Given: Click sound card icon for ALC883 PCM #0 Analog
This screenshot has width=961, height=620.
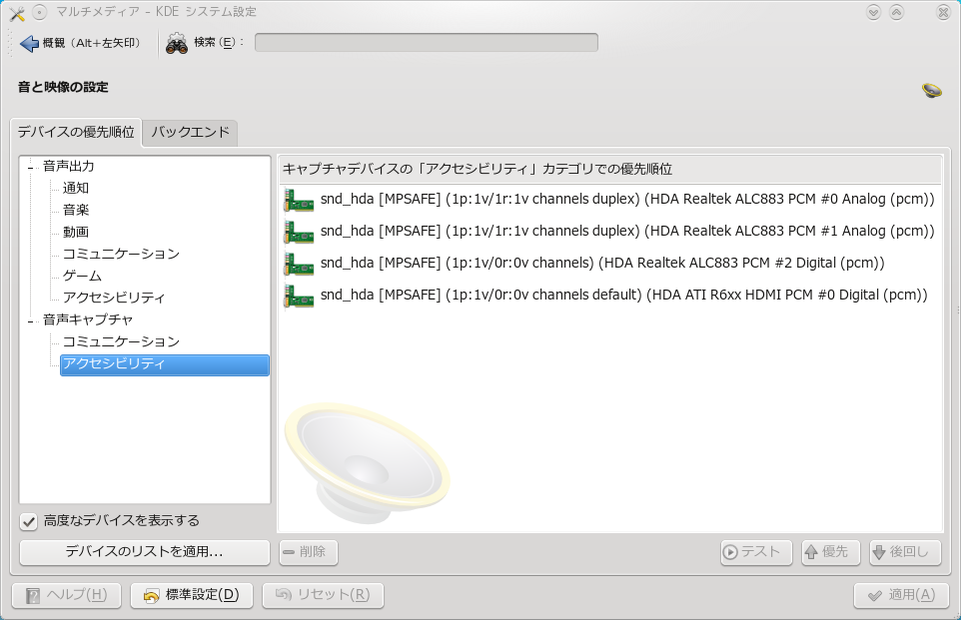Looking at the screenshot, I should [299, 200].
